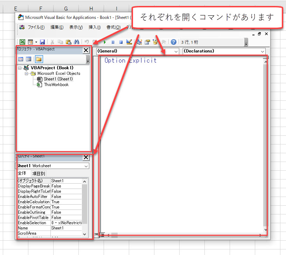Click the project pane toolbar overflow arrow
This screenshot has height=255, width=286.
[88, 59]
